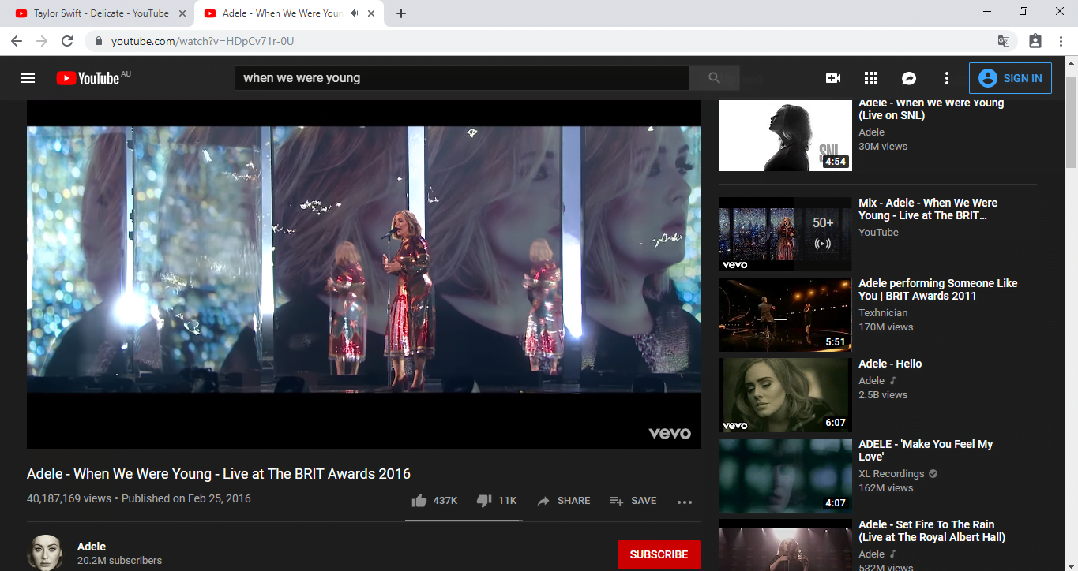Reload the page with browser refresh icon
This screenshot has height=571, width=1078.
67,41
